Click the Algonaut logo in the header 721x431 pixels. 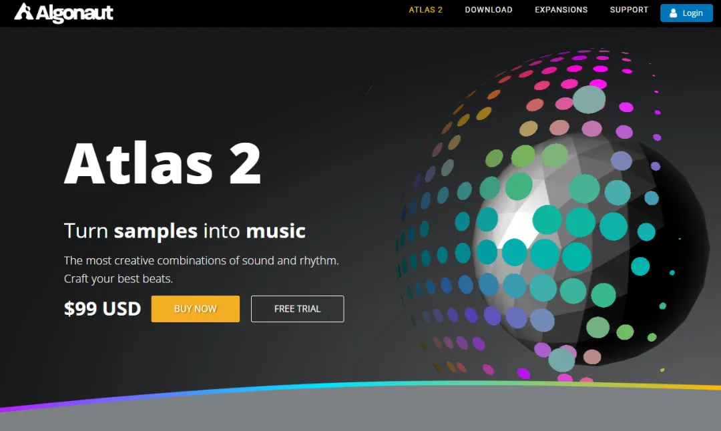pyautogui.click(x=63, y=13)
